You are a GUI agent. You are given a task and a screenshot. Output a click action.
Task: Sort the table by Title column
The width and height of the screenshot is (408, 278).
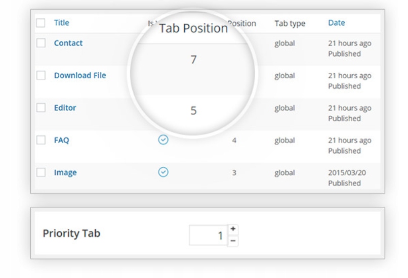tap(61, 23)
